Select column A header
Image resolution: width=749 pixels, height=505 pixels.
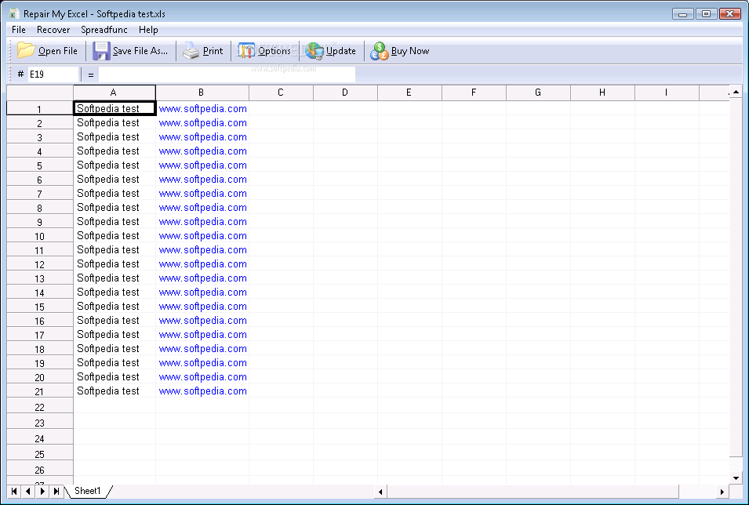(x=115, y=93)
